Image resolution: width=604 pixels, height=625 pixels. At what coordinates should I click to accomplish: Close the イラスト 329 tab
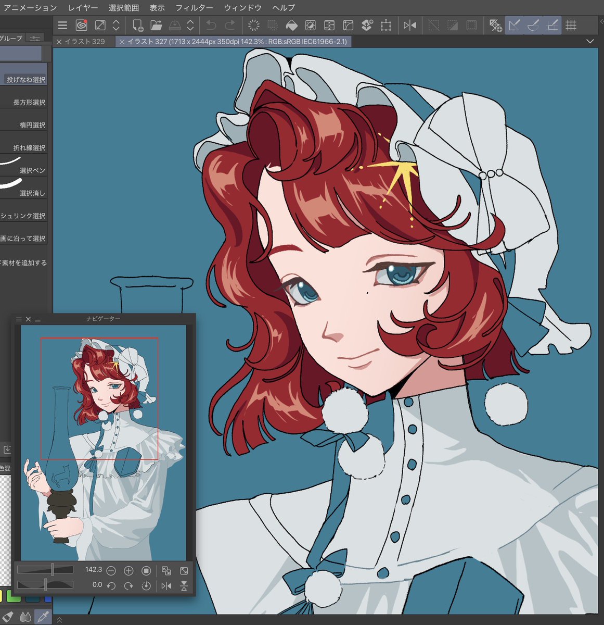[59, 42]
